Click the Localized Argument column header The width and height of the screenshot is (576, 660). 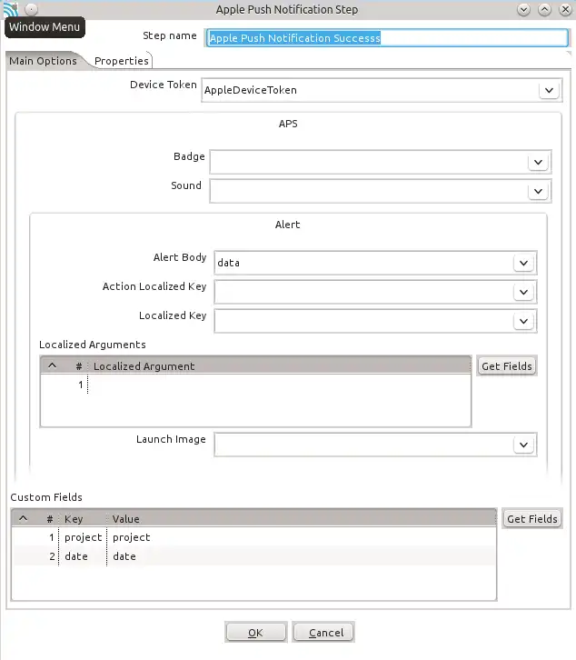coord(280,366)
